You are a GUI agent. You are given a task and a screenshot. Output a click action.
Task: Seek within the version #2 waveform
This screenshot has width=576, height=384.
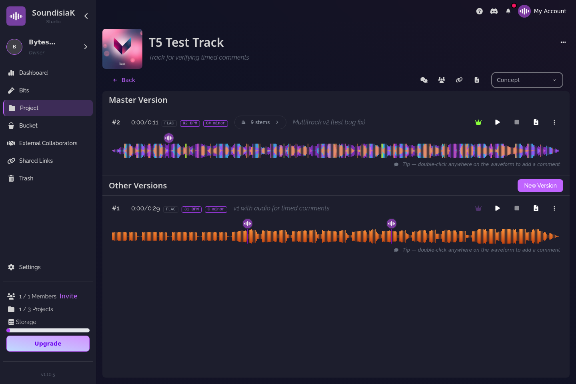coord(336,151)
